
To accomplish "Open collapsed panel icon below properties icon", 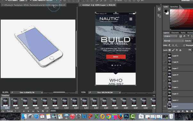I will [x=159, y=16].
